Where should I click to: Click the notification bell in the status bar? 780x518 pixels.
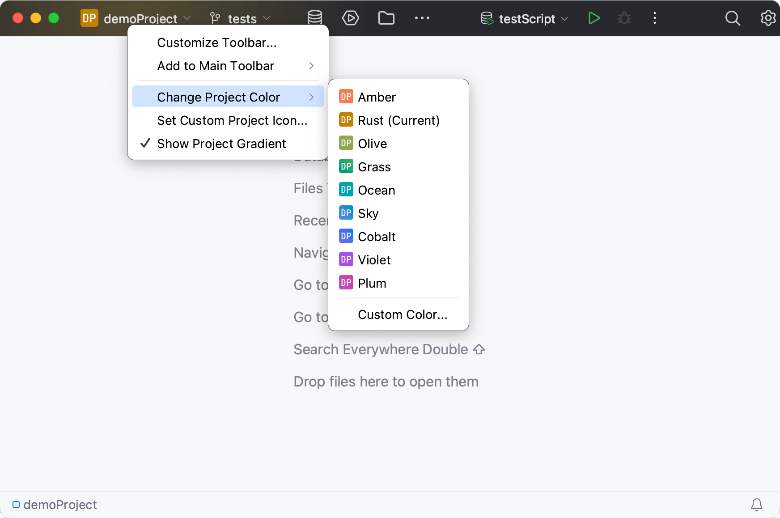757,505
